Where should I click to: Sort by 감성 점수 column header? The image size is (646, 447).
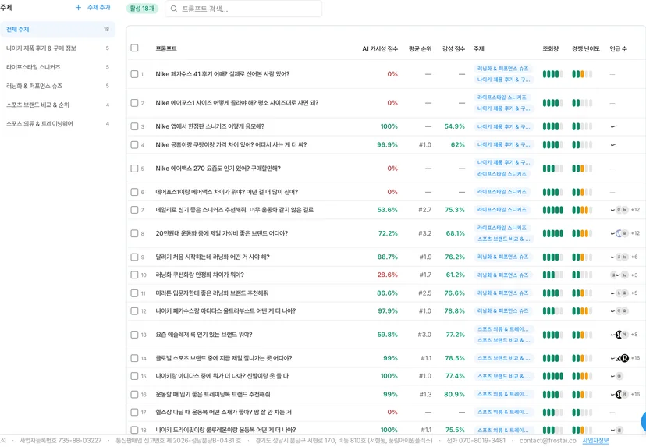[453, 48]
